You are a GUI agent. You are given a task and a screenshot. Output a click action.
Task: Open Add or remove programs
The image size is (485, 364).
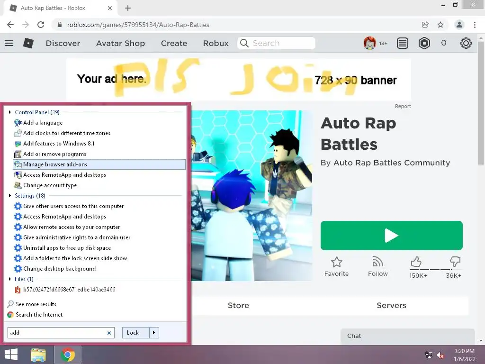click(x=54, y=154)
